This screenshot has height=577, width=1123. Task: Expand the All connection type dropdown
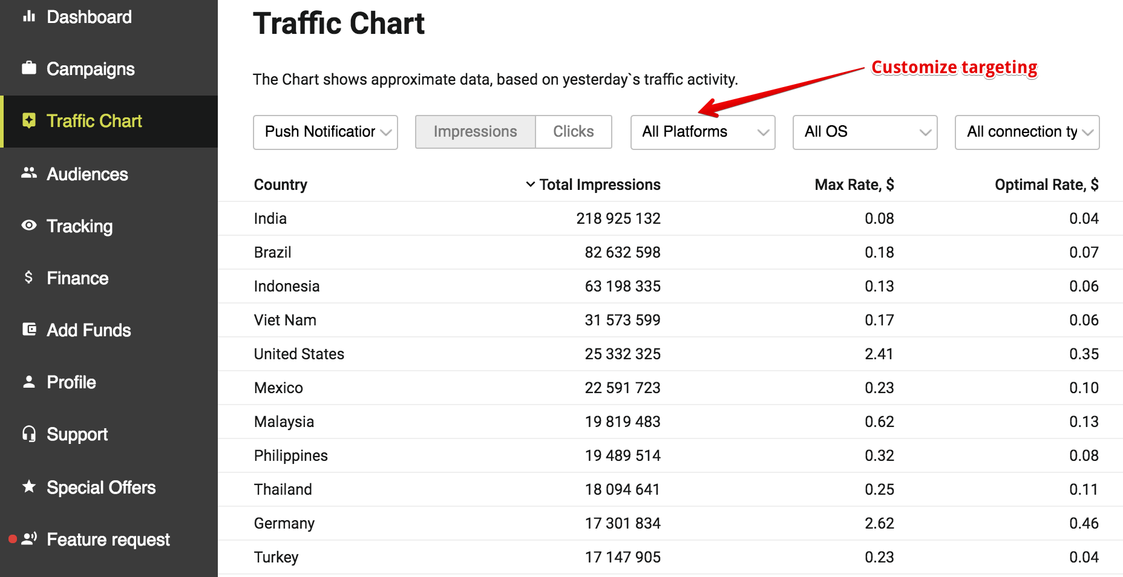[1027, 132]
